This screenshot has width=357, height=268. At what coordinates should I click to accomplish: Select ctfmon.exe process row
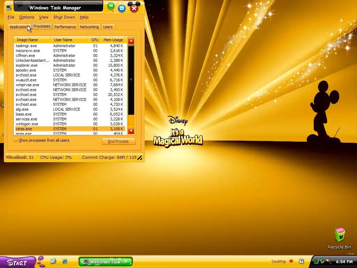point(70,55)
